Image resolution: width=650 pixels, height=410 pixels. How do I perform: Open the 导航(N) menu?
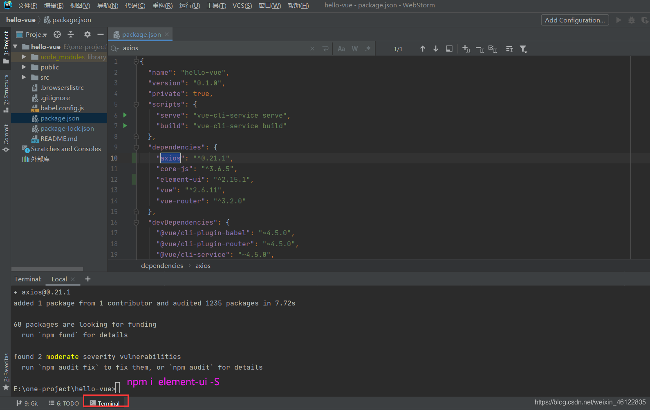coord(108,5)
